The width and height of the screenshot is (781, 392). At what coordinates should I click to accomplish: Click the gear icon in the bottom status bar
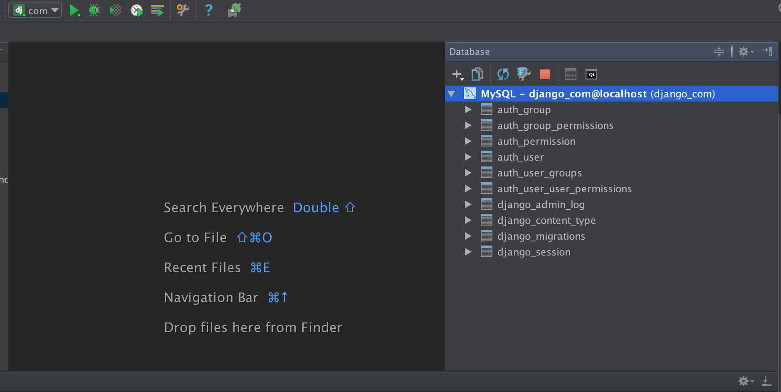[746, 381]
